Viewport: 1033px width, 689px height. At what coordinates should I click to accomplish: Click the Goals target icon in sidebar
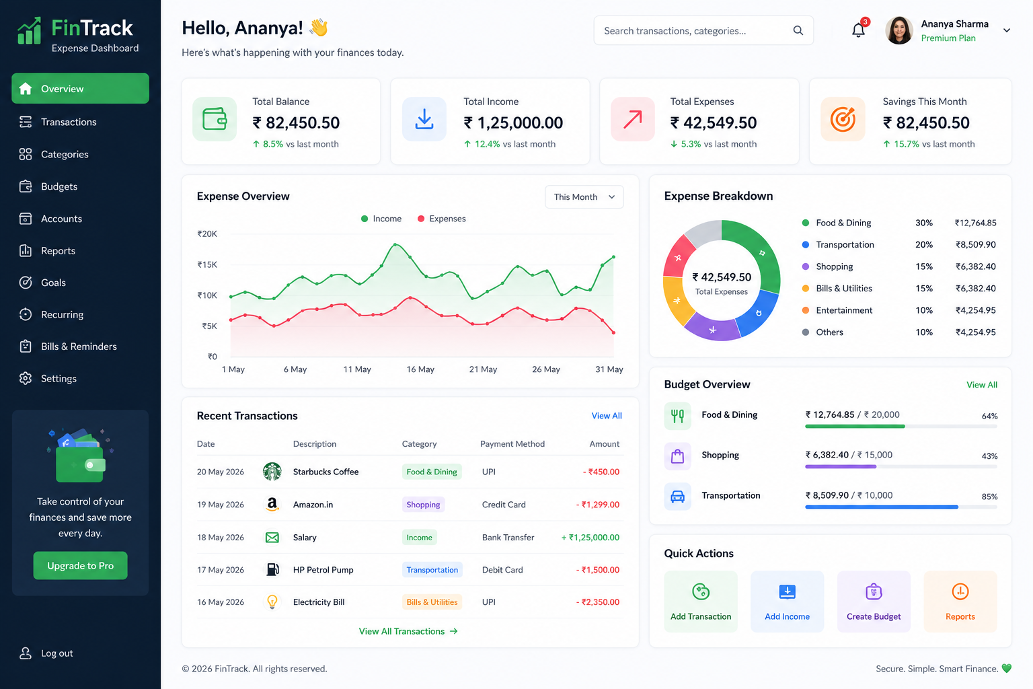(26, 283)
